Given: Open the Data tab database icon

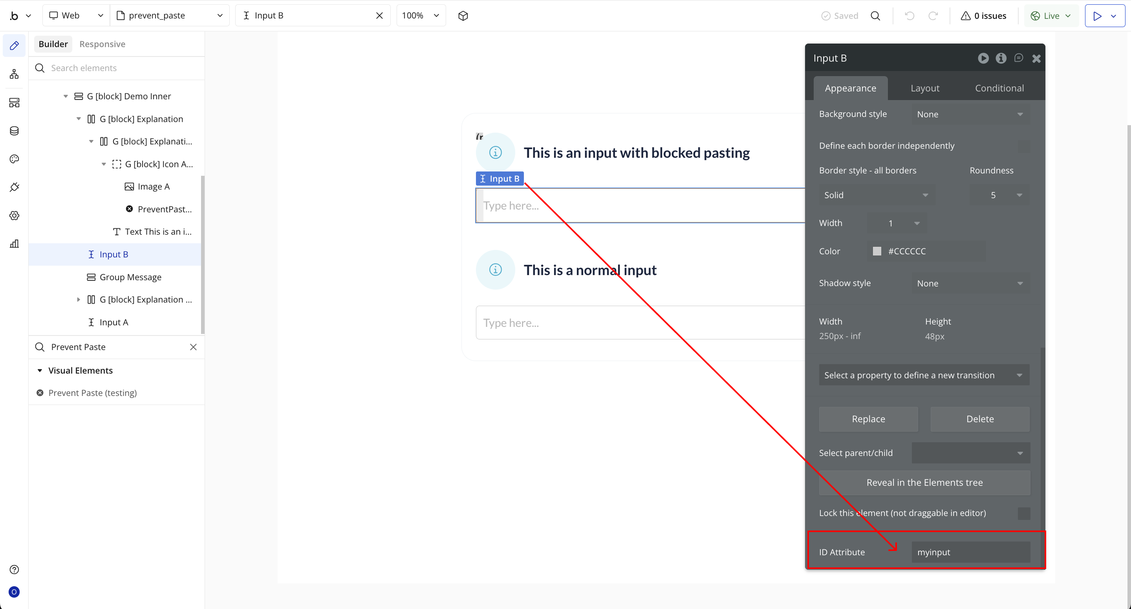Looking at the screenshot, I should pos(14,131).
